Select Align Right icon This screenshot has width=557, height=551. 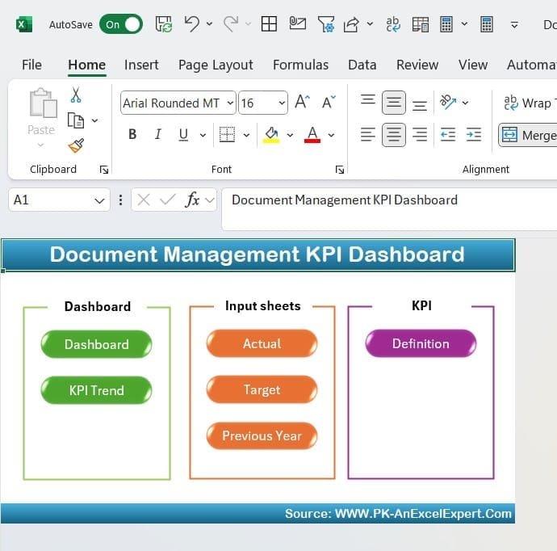pyautogui.click(x=420, y=135)
